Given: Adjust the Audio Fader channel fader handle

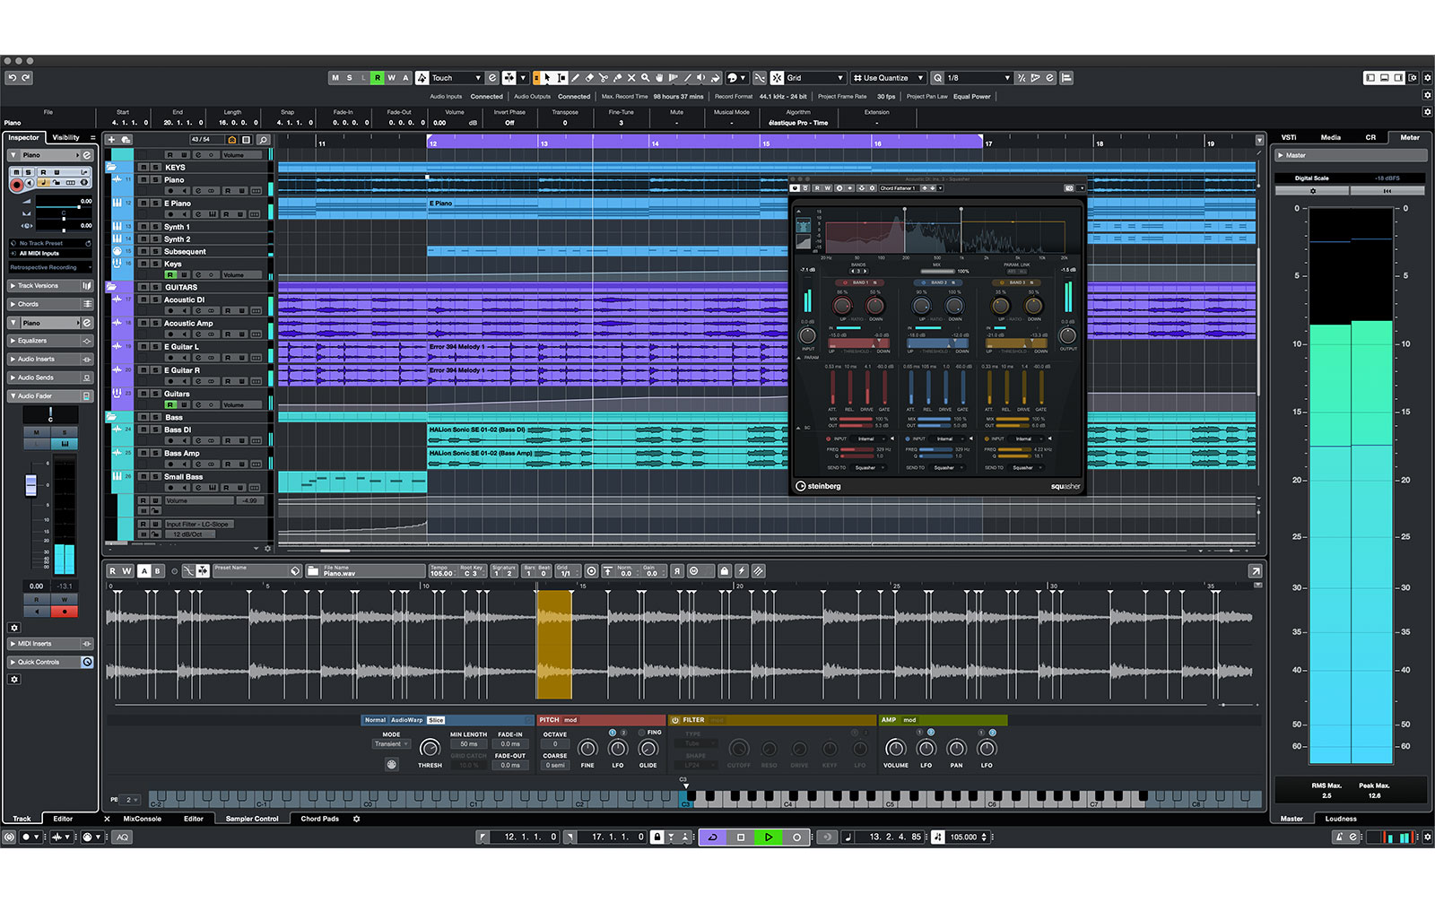Looking at the screenshot, I should point(30,485).
